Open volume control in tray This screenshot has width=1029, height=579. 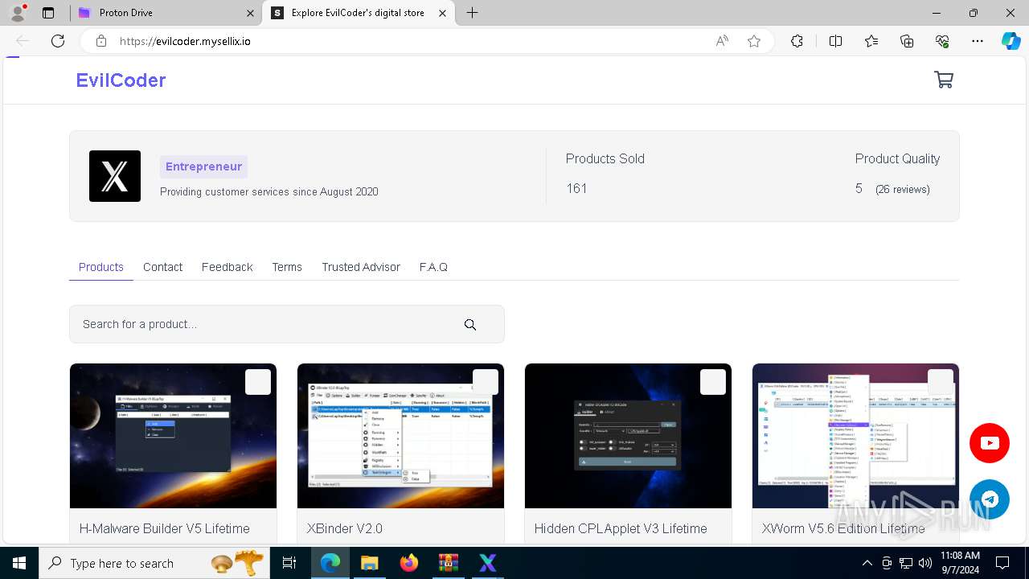[x=925, y=563]
